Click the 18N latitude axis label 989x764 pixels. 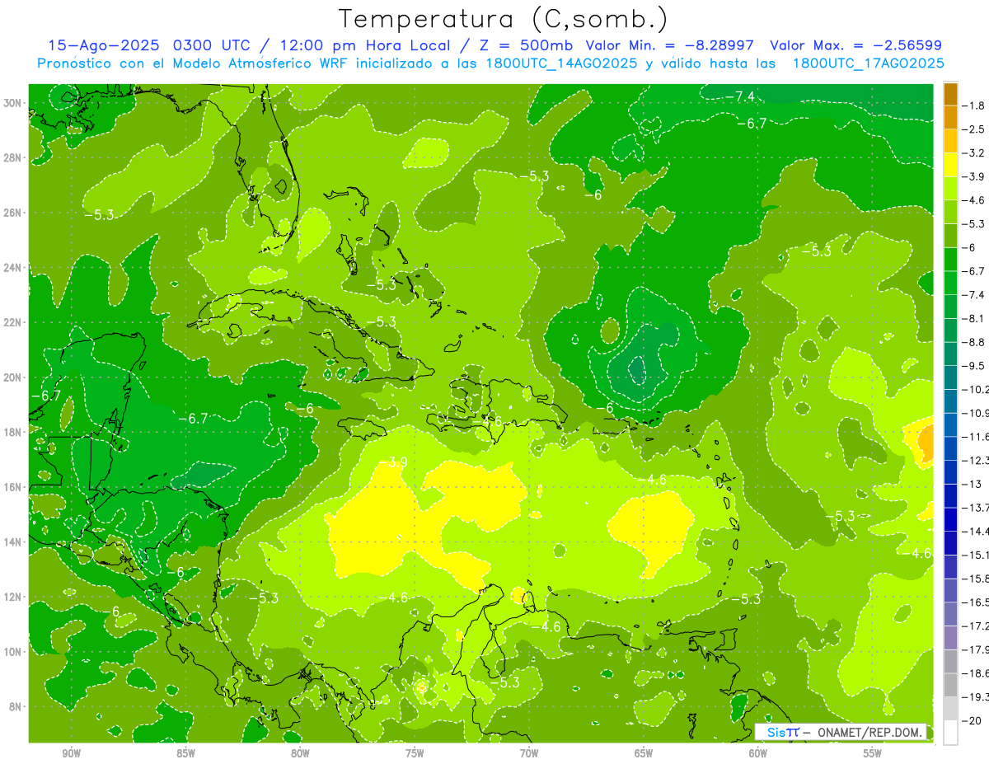[13, 432]
